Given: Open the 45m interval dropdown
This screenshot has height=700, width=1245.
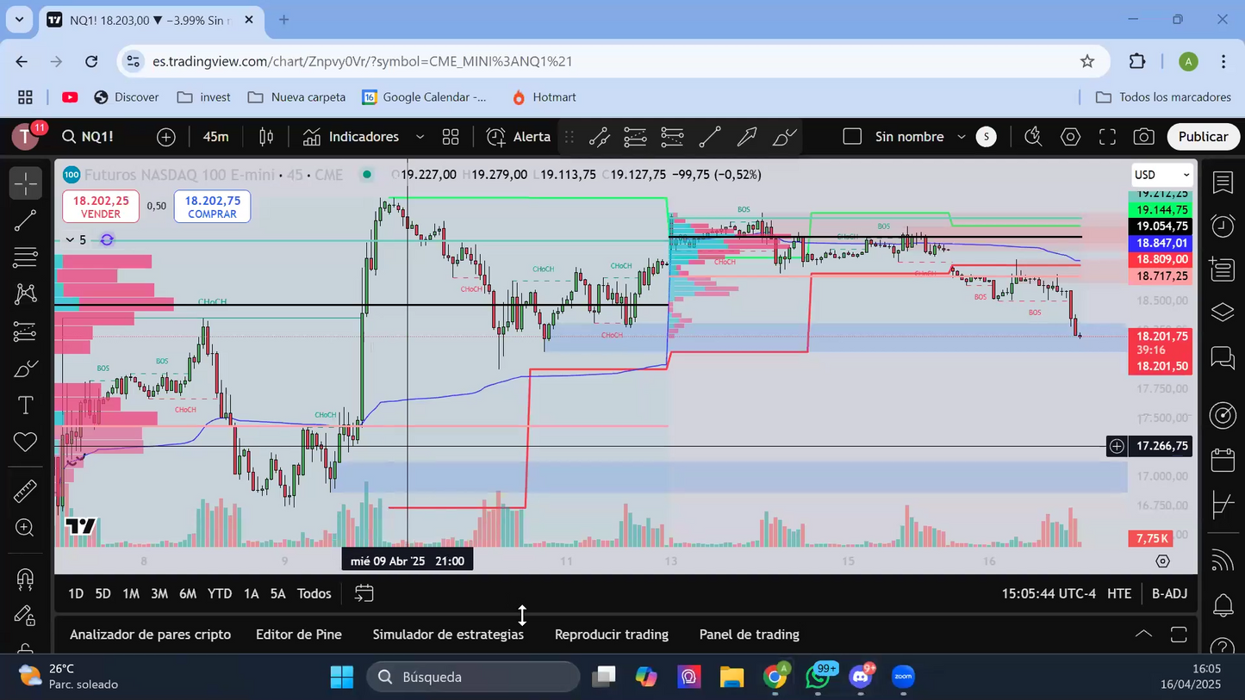Looking at the screenshot, I should (x=215, y=137).
